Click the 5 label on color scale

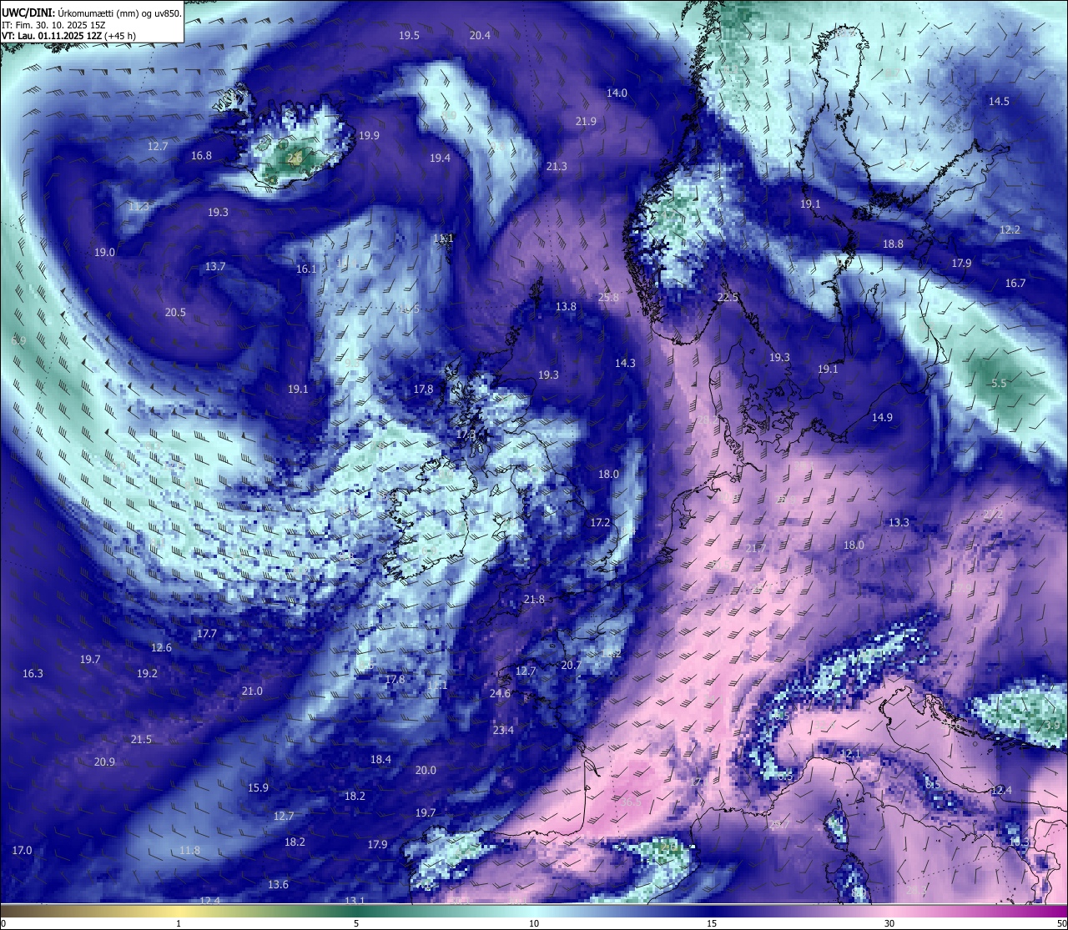tap(356, 923)
